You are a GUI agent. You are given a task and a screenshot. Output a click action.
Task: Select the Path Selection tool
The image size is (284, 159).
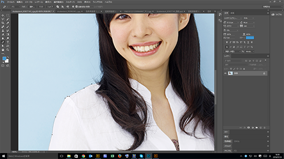pos(3,46)
